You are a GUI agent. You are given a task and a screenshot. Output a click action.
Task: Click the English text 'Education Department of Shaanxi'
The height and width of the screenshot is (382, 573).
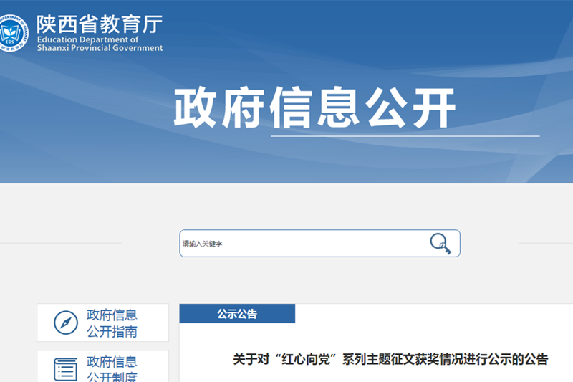[100, 44]
